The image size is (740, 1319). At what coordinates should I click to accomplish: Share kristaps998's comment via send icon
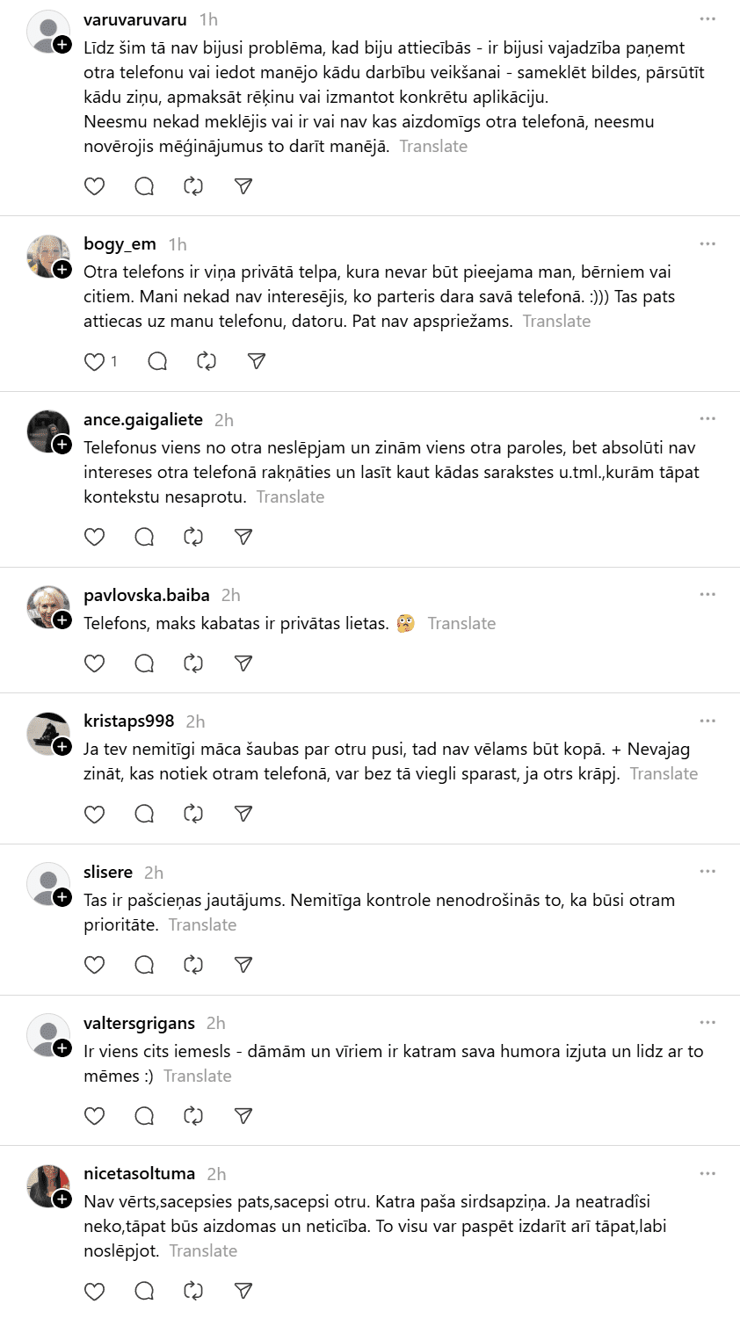click(243, 814)
